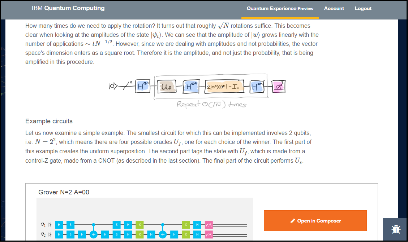Click Logout in the top navigation
This screenshot has height=242, width=408.
coord(363,8)
